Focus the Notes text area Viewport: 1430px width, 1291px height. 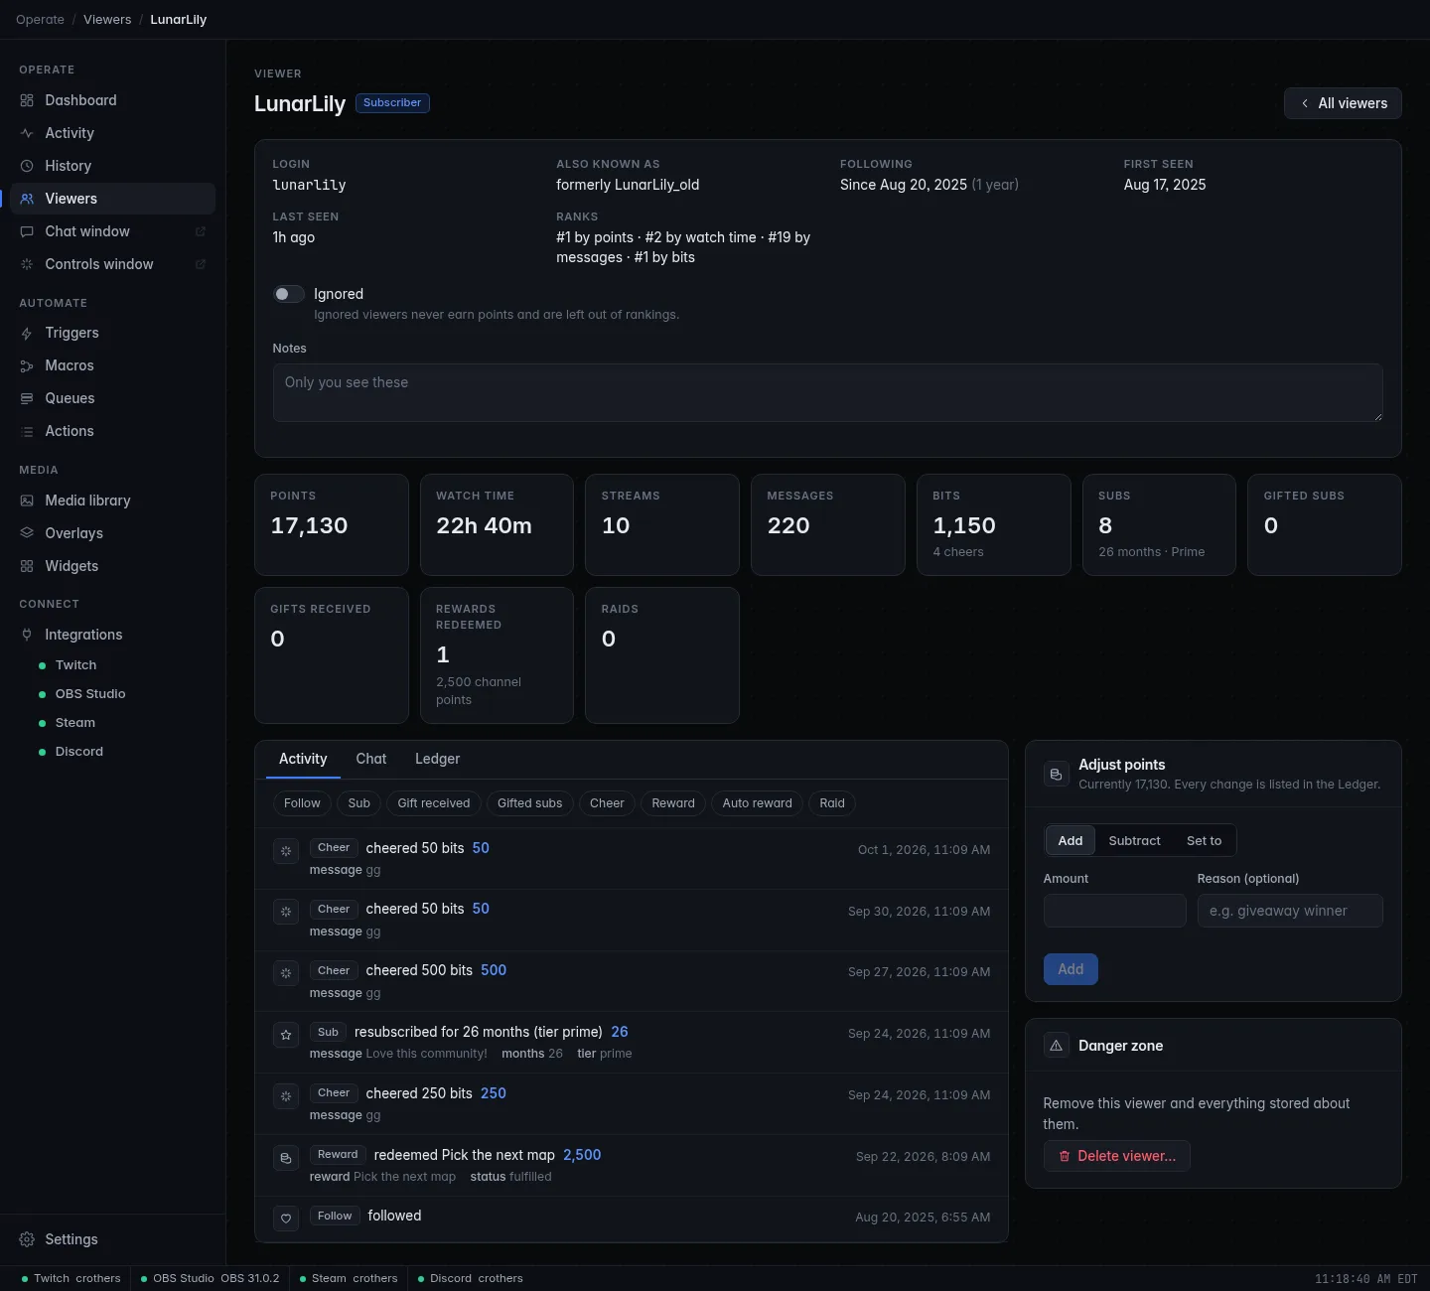coord(827,392)
